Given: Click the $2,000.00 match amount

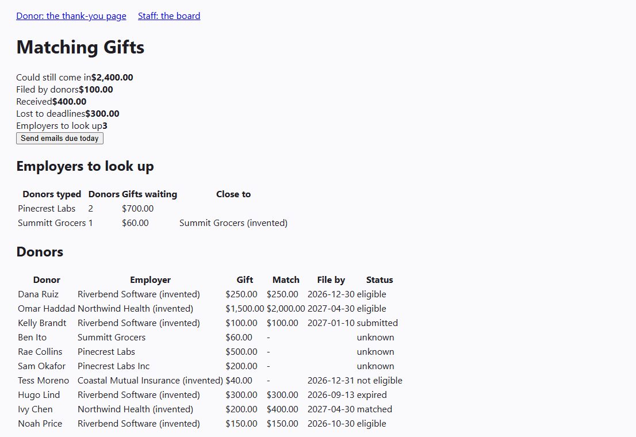Looking at the screenshot, I should [286, 309].
